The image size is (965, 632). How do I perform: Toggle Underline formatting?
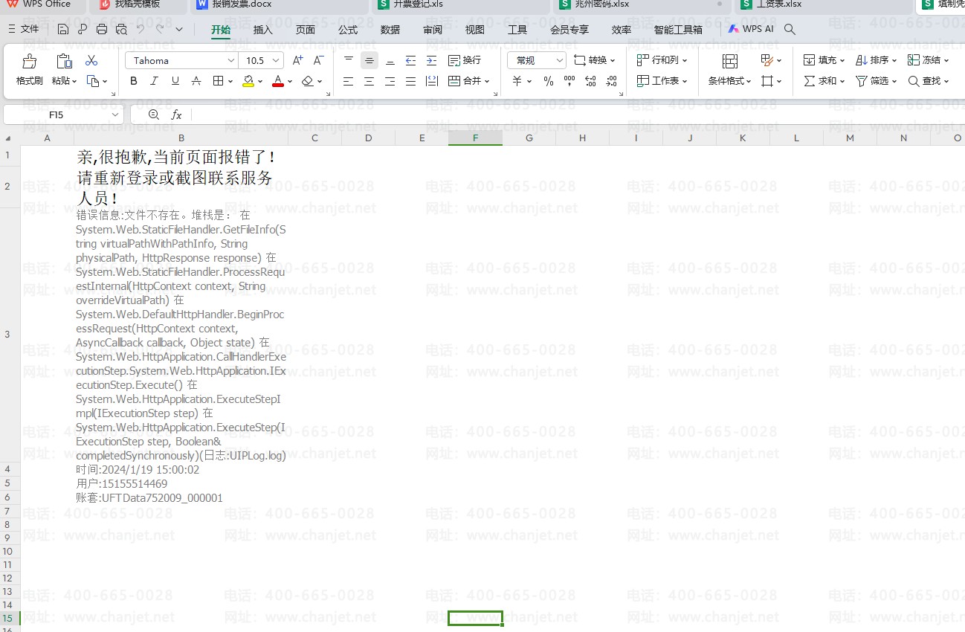(175, 81)
